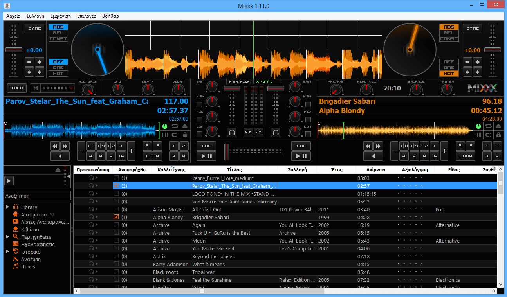507x297 pixels.
Task: Adjust beatgrid icon on blue deck
Action: click(x=165, y=135)
